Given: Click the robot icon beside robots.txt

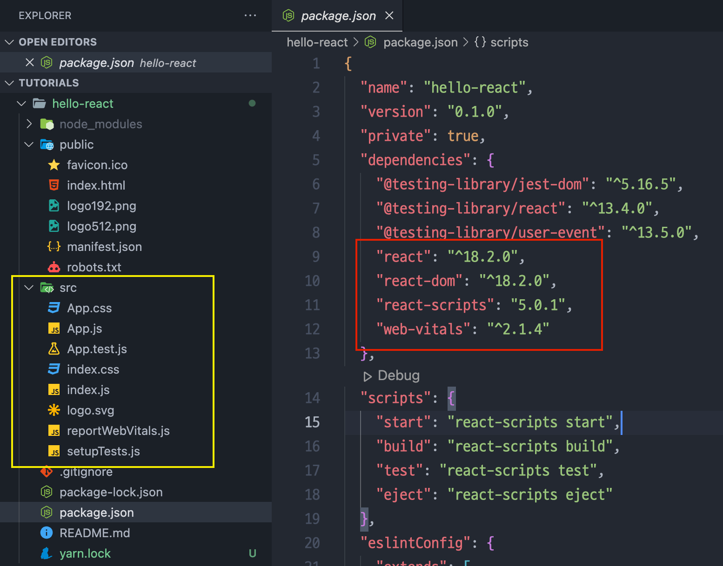Looking at the screenshot, I should tap(54, 267).
